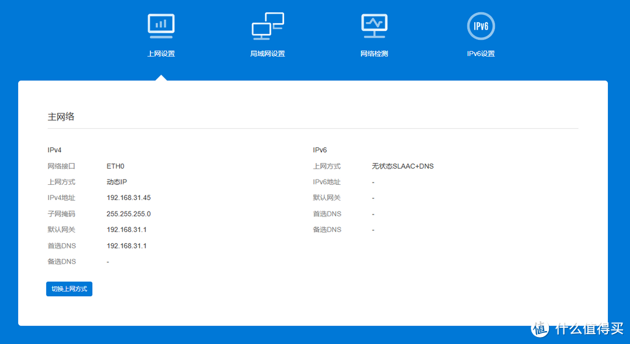This screenshot has height=344, width=630.
Task: Click the 首选DNS value under IPv4
Action: click(x=127, y=246)
